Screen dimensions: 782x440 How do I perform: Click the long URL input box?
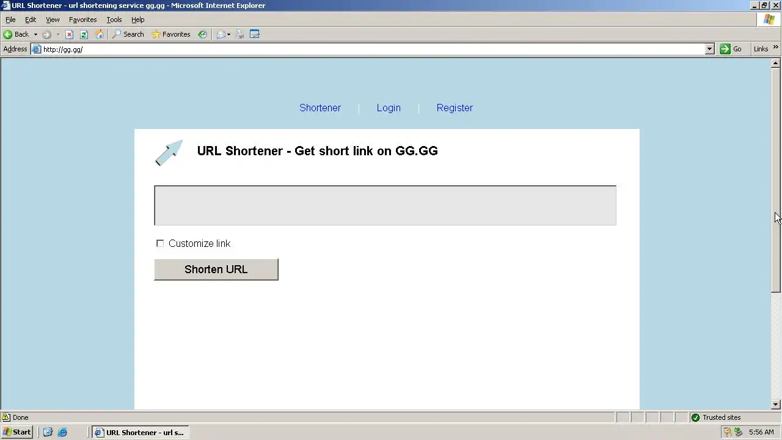point(385,205)
